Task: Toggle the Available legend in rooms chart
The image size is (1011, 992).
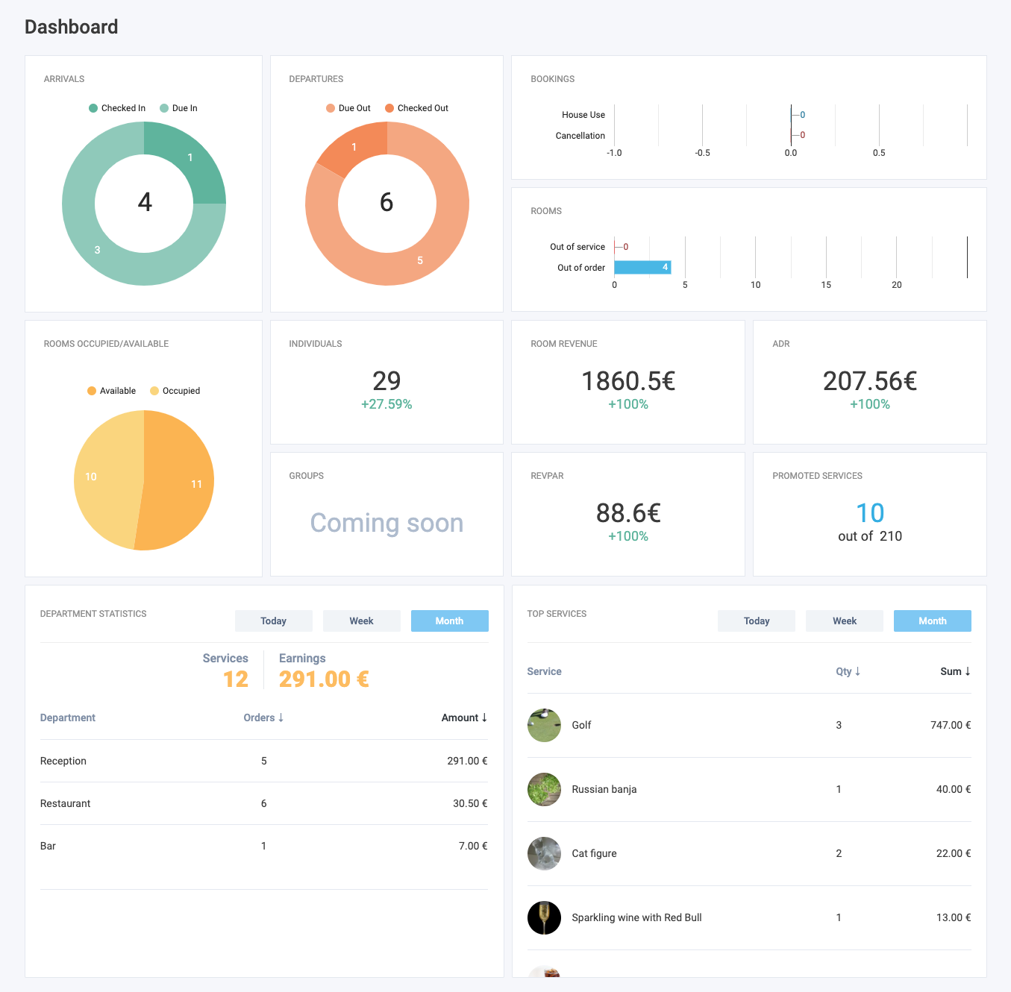Action: click(x=112, y=391)
